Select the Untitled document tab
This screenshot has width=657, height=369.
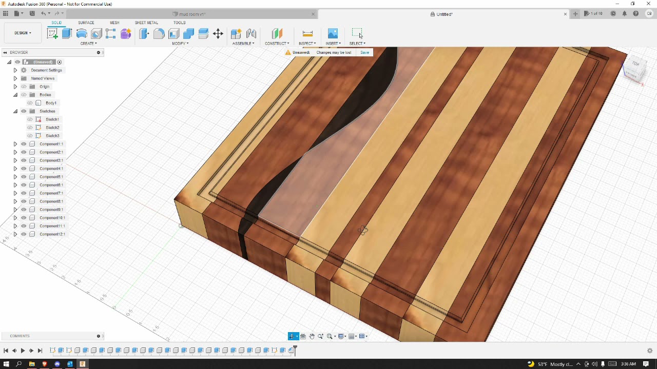click(443, 14)
